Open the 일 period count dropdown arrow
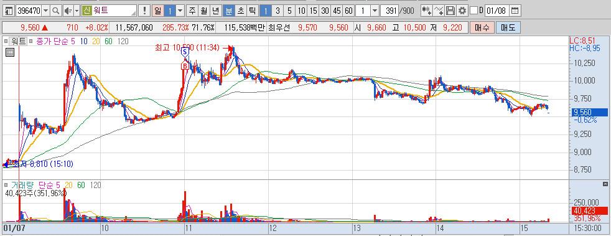The height and width of the screenshot is (236, 611). 180,11
